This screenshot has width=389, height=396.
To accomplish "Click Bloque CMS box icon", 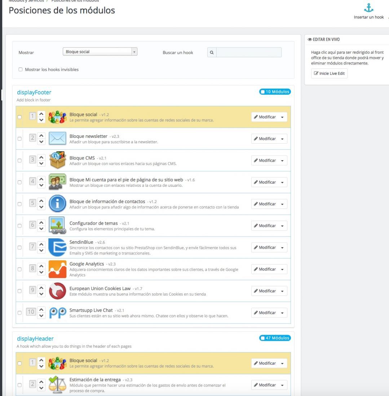I will click(x=57, y=160).
